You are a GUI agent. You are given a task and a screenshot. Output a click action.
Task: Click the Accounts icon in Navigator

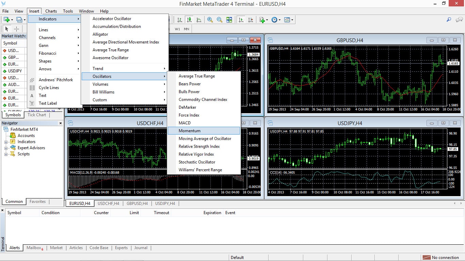(13, 136)
